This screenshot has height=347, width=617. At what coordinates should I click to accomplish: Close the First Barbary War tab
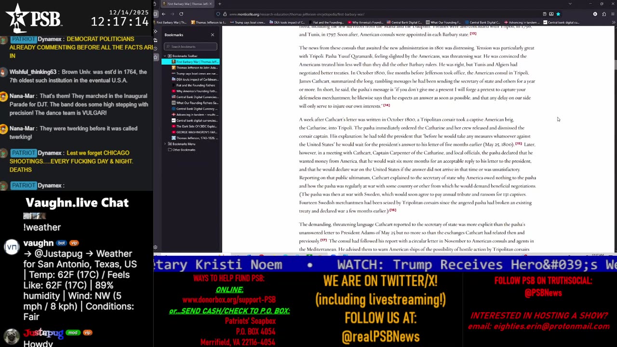point(210,4)
